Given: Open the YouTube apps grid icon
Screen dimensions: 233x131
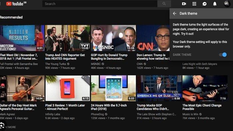Looking at the screenshot, I should click(x=194, y=4).
